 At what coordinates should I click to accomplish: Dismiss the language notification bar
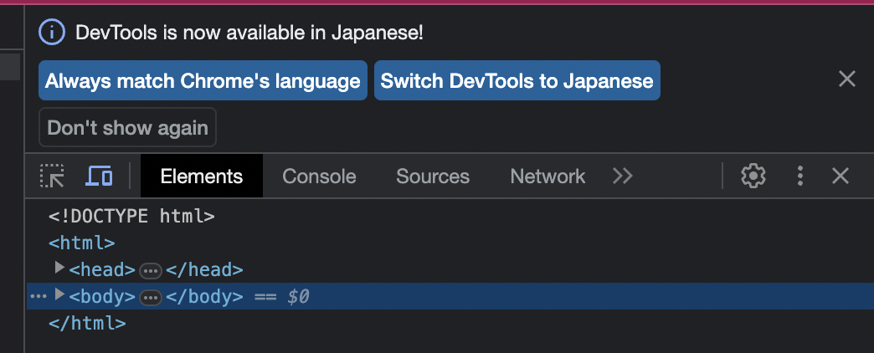point(846,79)
